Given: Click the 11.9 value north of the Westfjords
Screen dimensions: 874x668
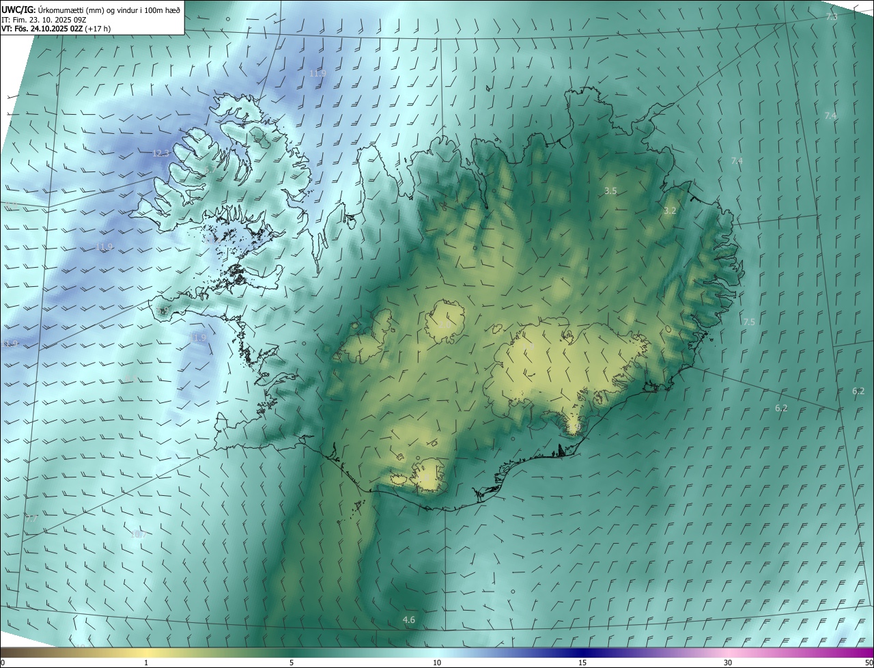Looking at the screenshot, I should coord(318,73).
